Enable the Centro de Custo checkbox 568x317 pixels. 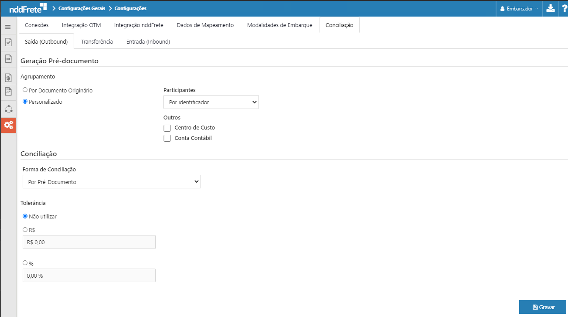click(167, 128)
